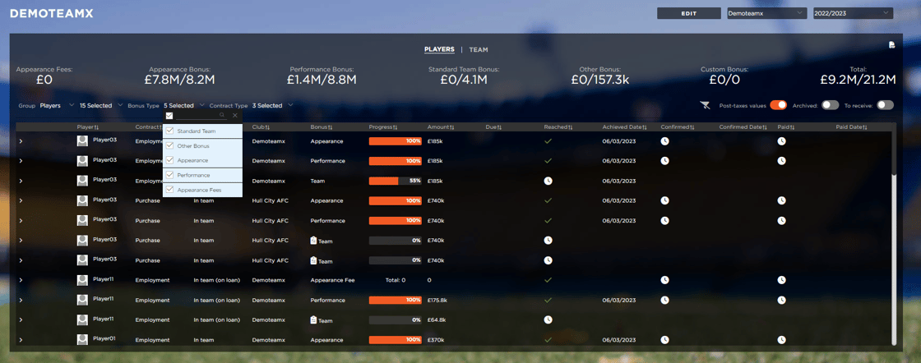Click the EDIT button
The height and width of the screenshot is (363, 921).
click(688, 13)
